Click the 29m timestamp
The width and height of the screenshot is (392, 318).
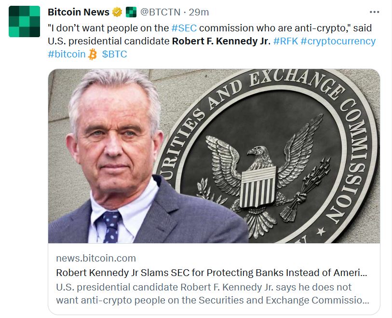pyautogui.click(x=199, y=12)
